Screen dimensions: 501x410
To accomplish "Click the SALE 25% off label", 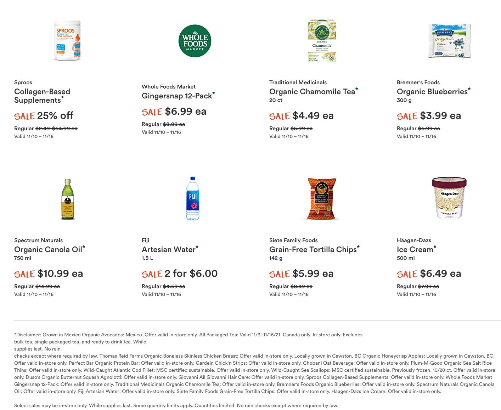I will [44, 116].
